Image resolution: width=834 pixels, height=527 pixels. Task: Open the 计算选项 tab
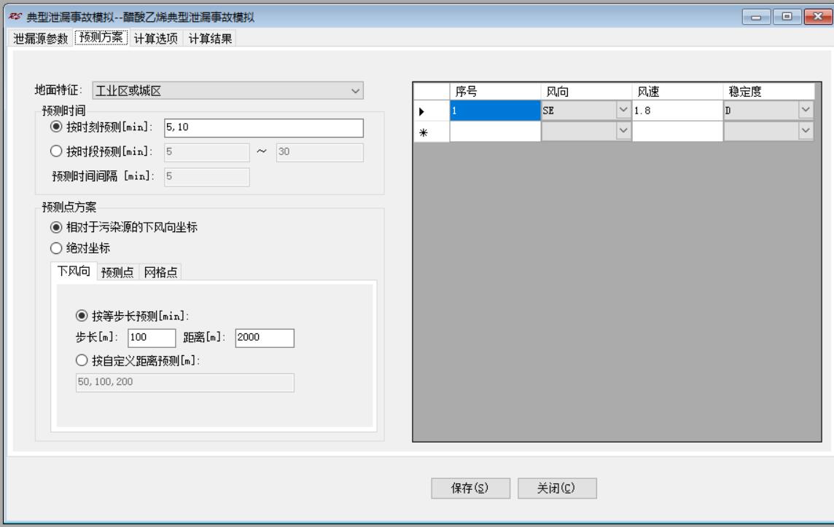click(x=156, y=39)
